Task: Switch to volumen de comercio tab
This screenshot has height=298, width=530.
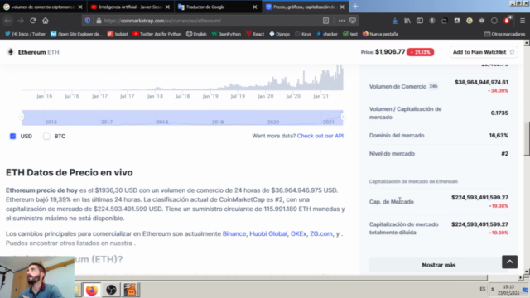Action: [x=43, y=7]
